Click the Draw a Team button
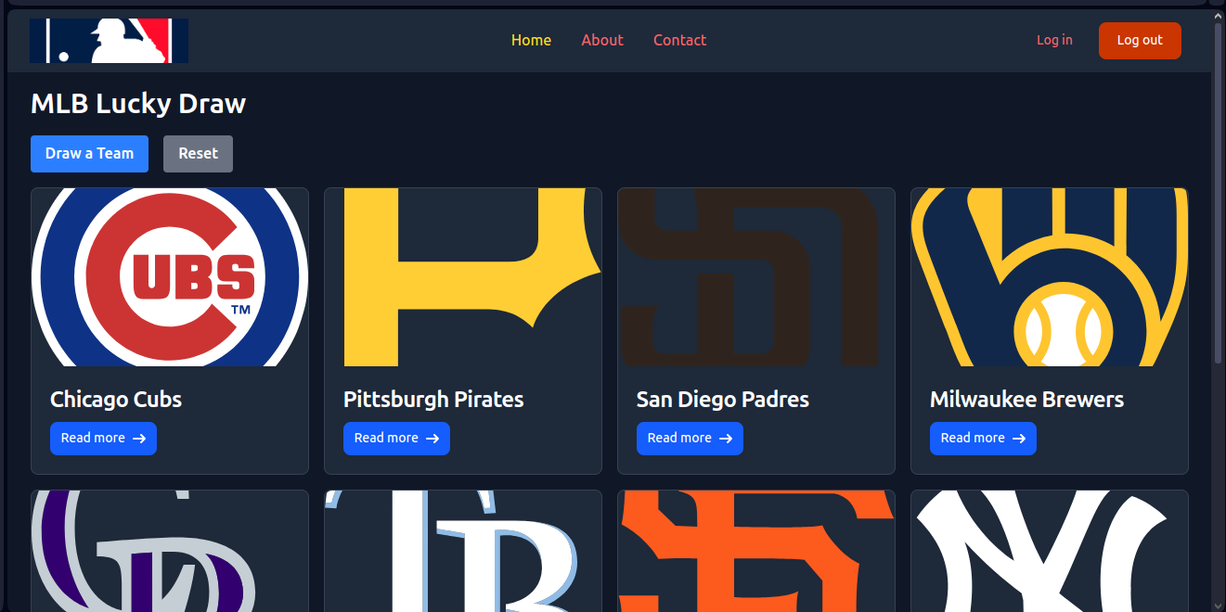The height and width of the screenshot is (612, 1226). 89,153
